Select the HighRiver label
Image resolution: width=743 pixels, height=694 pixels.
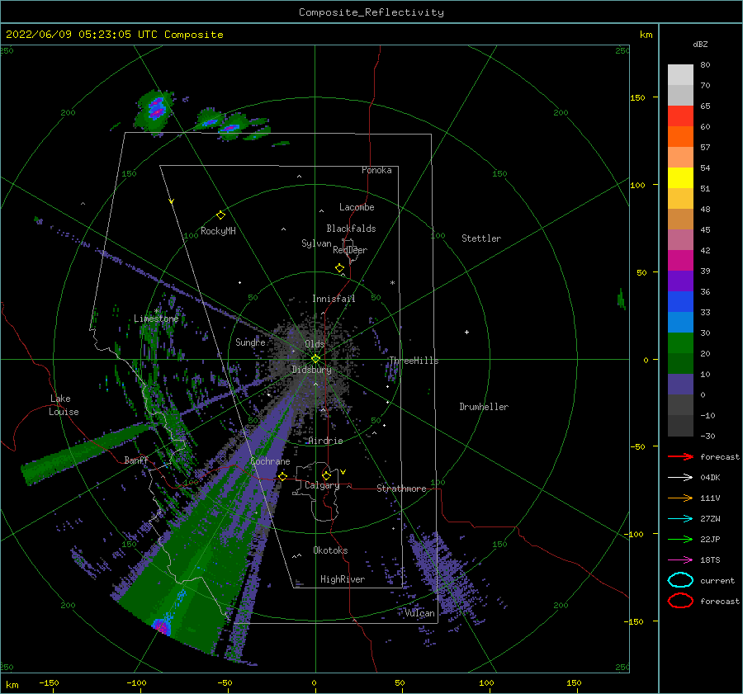click(343, 579)
